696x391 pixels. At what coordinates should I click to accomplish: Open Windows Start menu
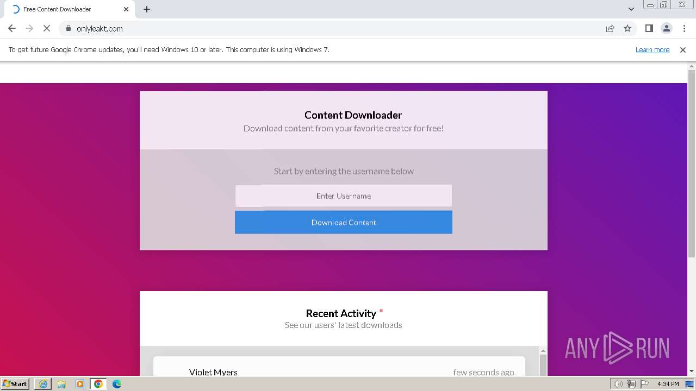click(x=15, y=383)
